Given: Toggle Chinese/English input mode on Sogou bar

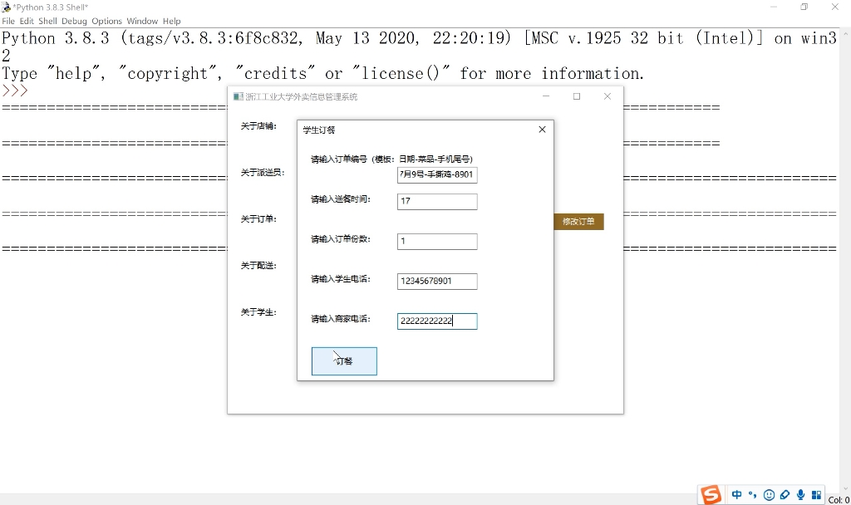Looking at the screenshot, I should pos(735,494).
